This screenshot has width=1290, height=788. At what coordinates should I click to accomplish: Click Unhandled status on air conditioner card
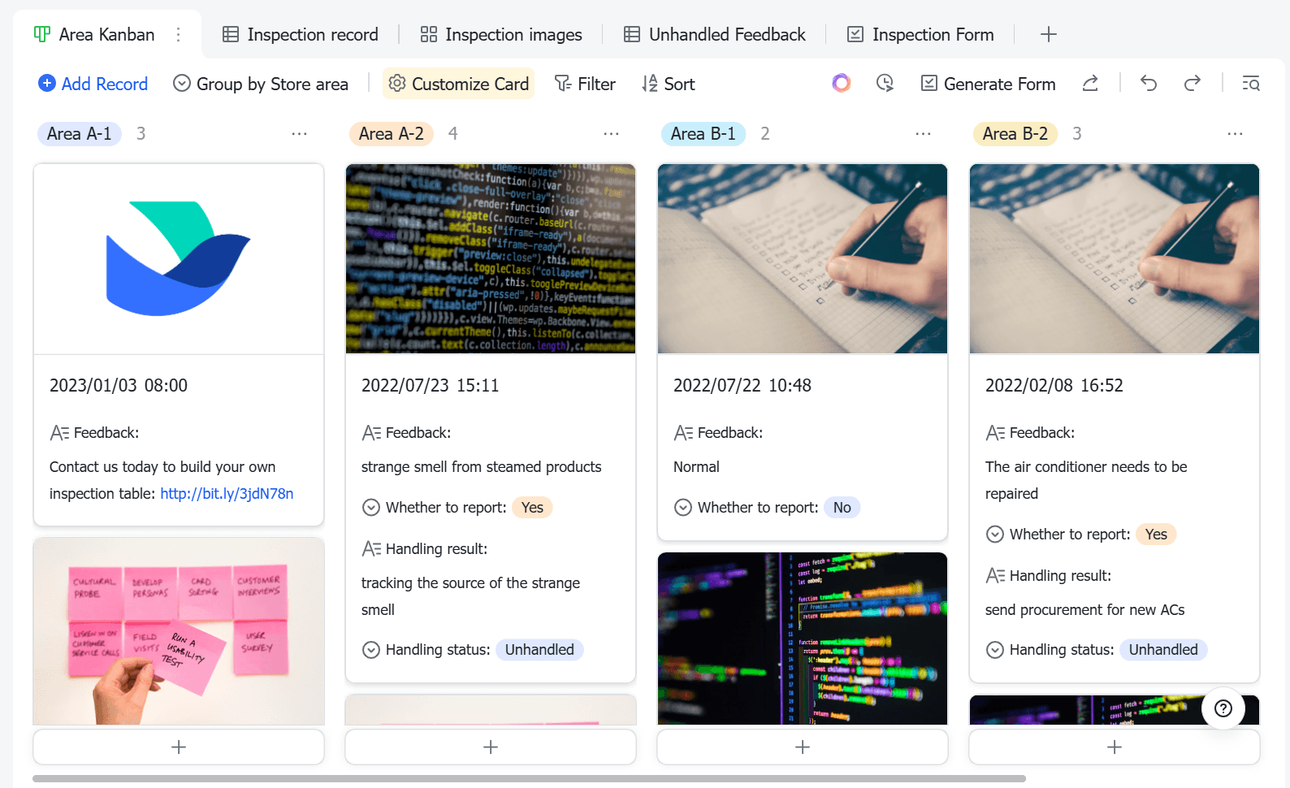tap(1163, 649)
